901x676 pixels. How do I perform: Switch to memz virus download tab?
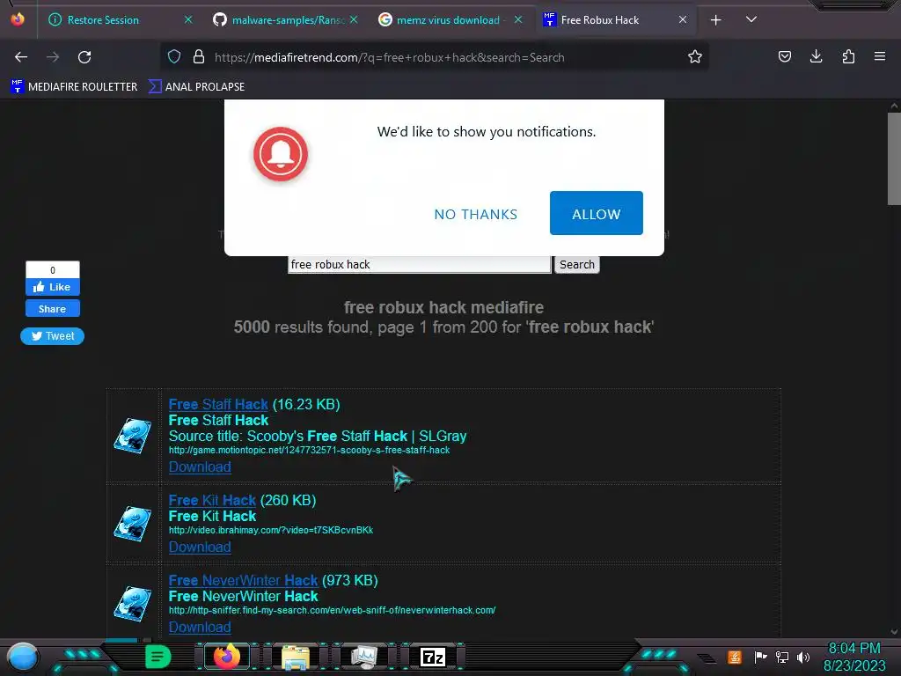tap(450, 20)
